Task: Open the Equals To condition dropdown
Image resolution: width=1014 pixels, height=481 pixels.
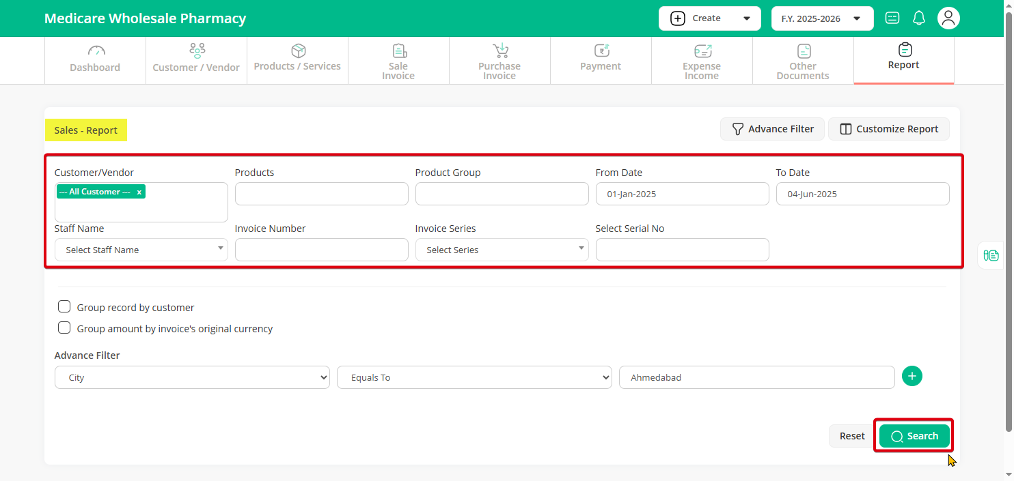Action: click(474, 377)
